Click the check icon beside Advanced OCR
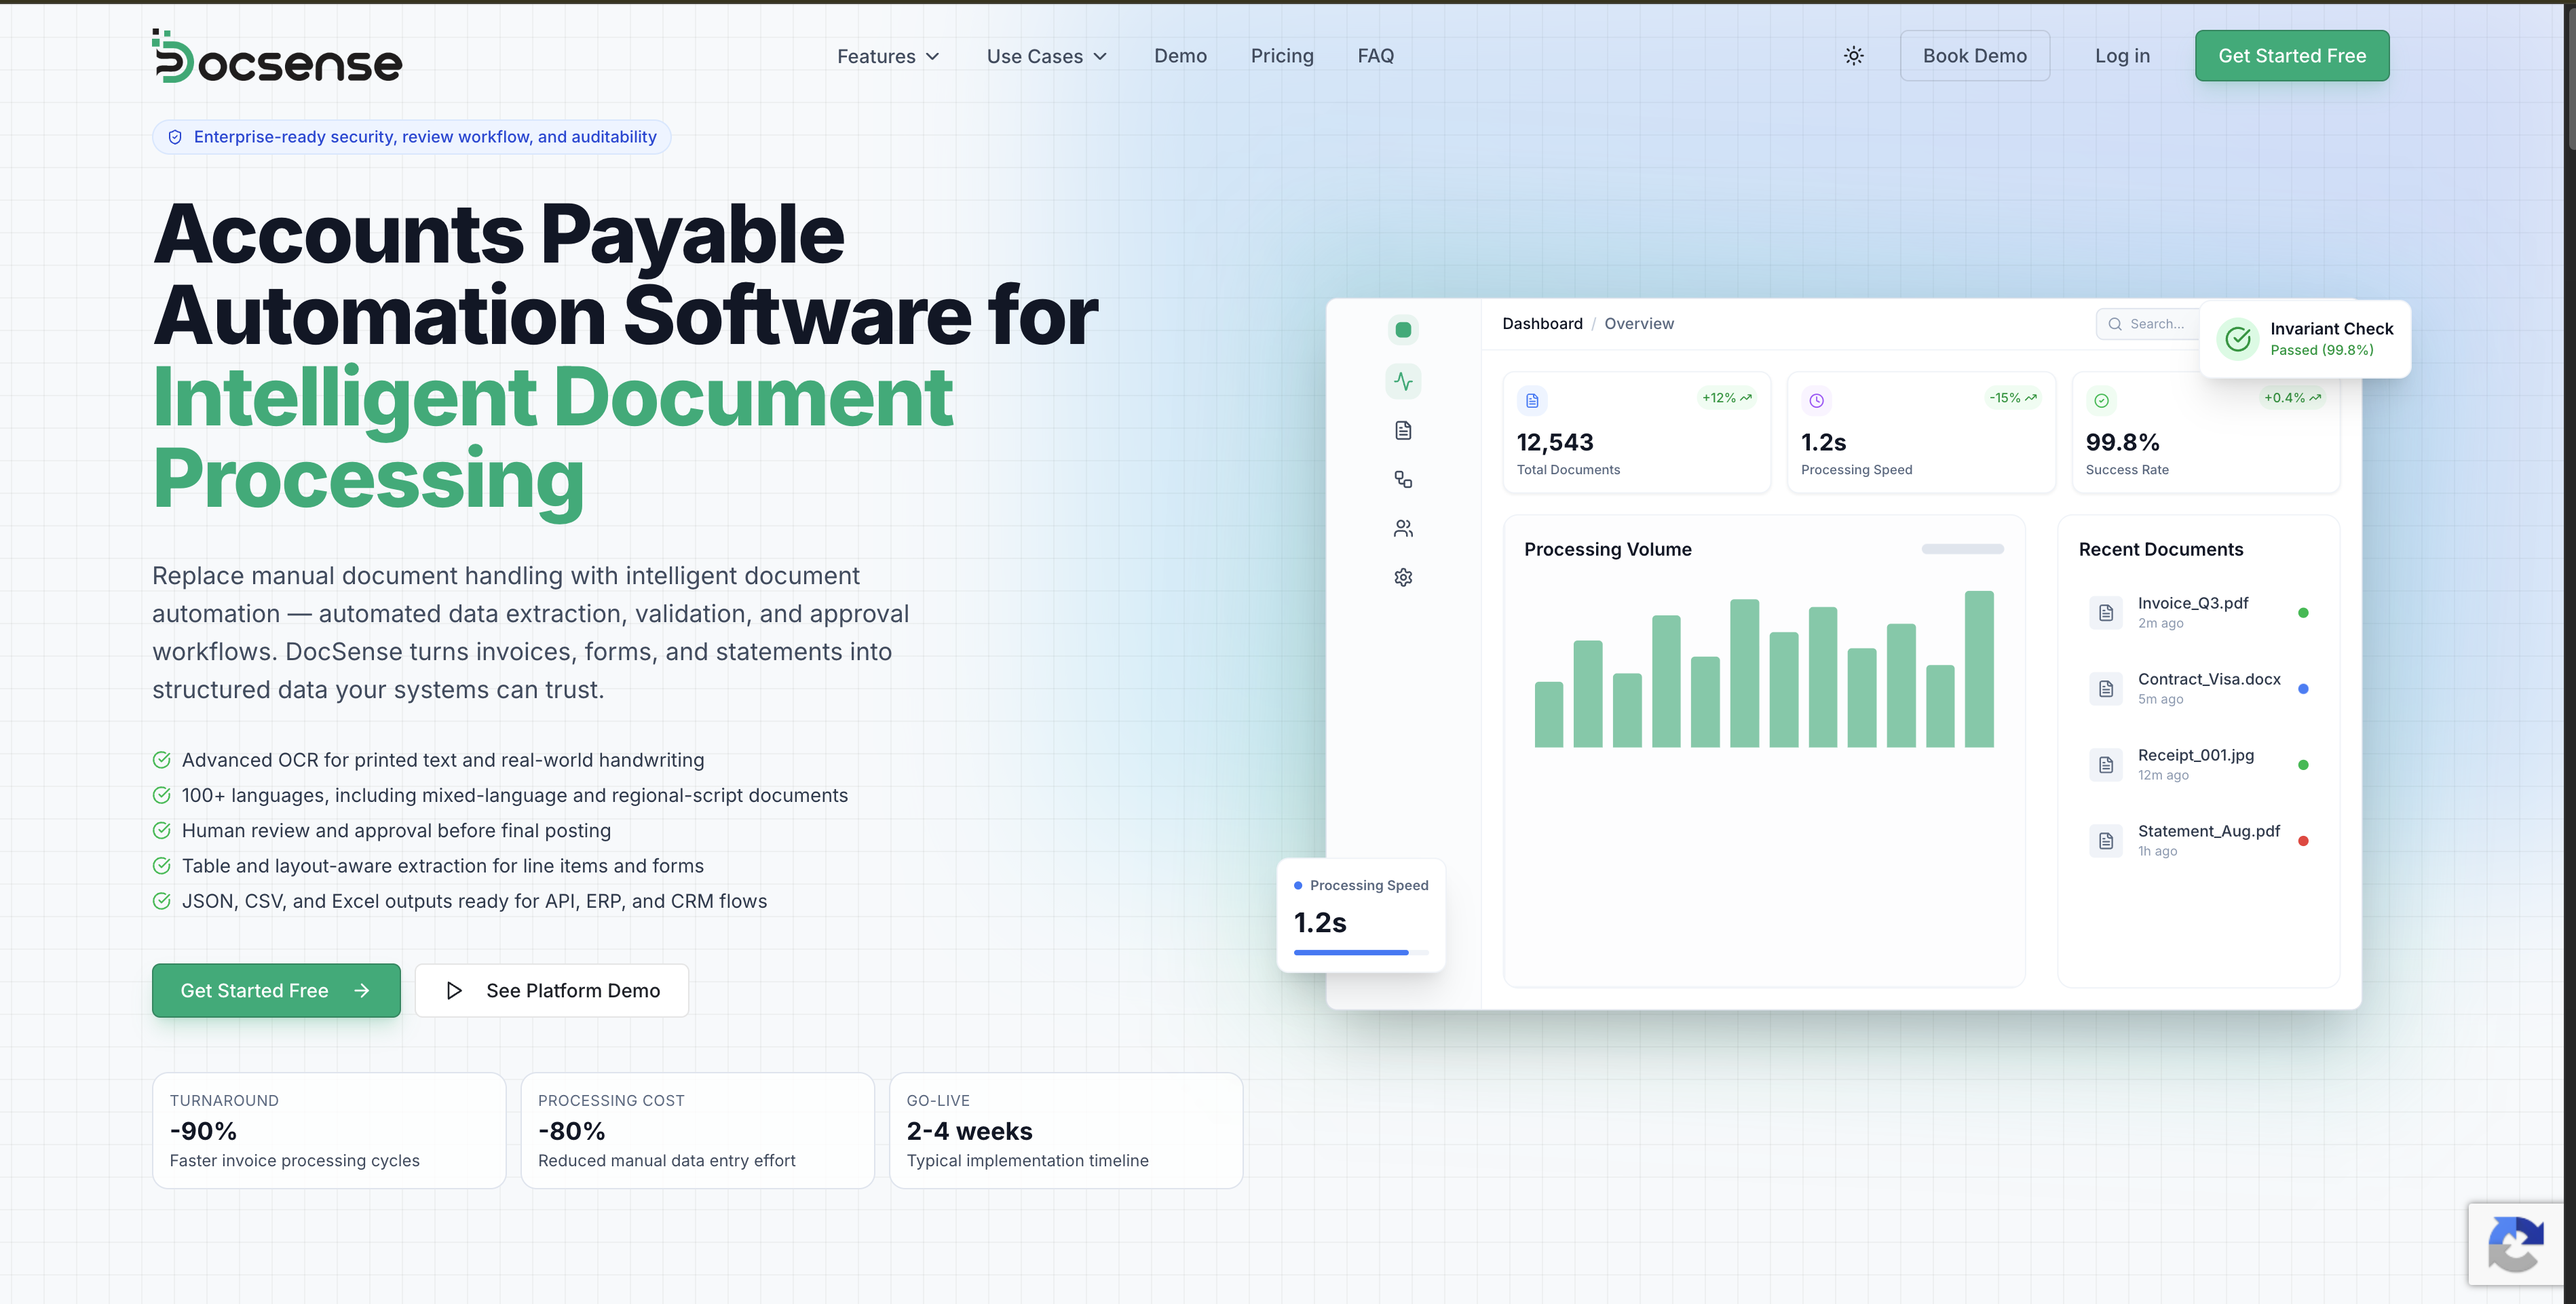 [161, 760]
